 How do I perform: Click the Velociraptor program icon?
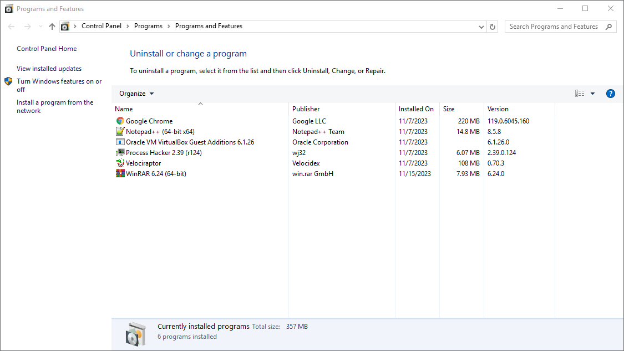click(120, 163)
